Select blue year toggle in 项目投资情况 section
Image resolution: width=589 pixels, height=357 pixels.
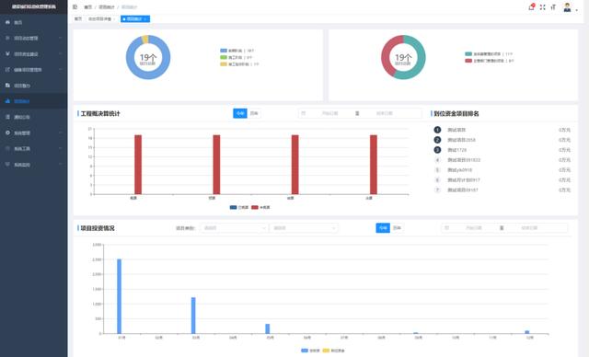click(x=383, y=227)
